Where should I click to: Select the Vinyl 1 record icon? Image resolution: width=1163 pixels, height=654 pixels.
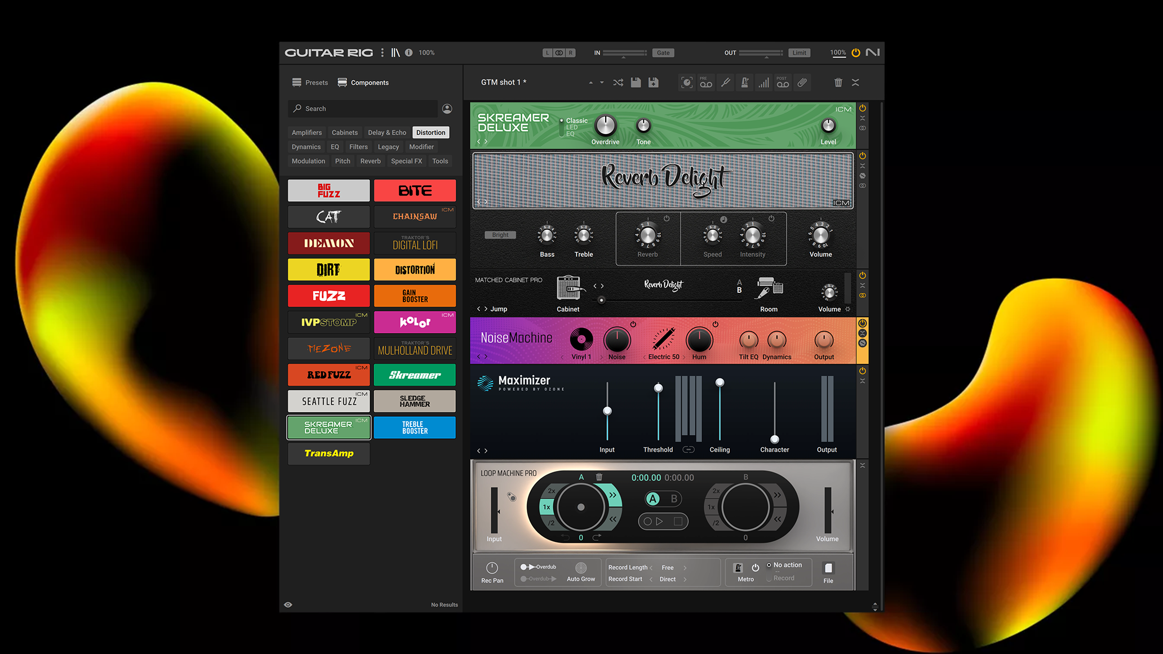click(581, 340)
